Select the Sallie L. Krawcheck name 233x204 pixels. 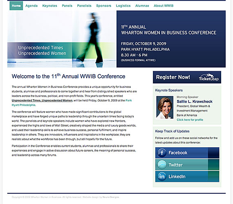(x=195, y=101)
